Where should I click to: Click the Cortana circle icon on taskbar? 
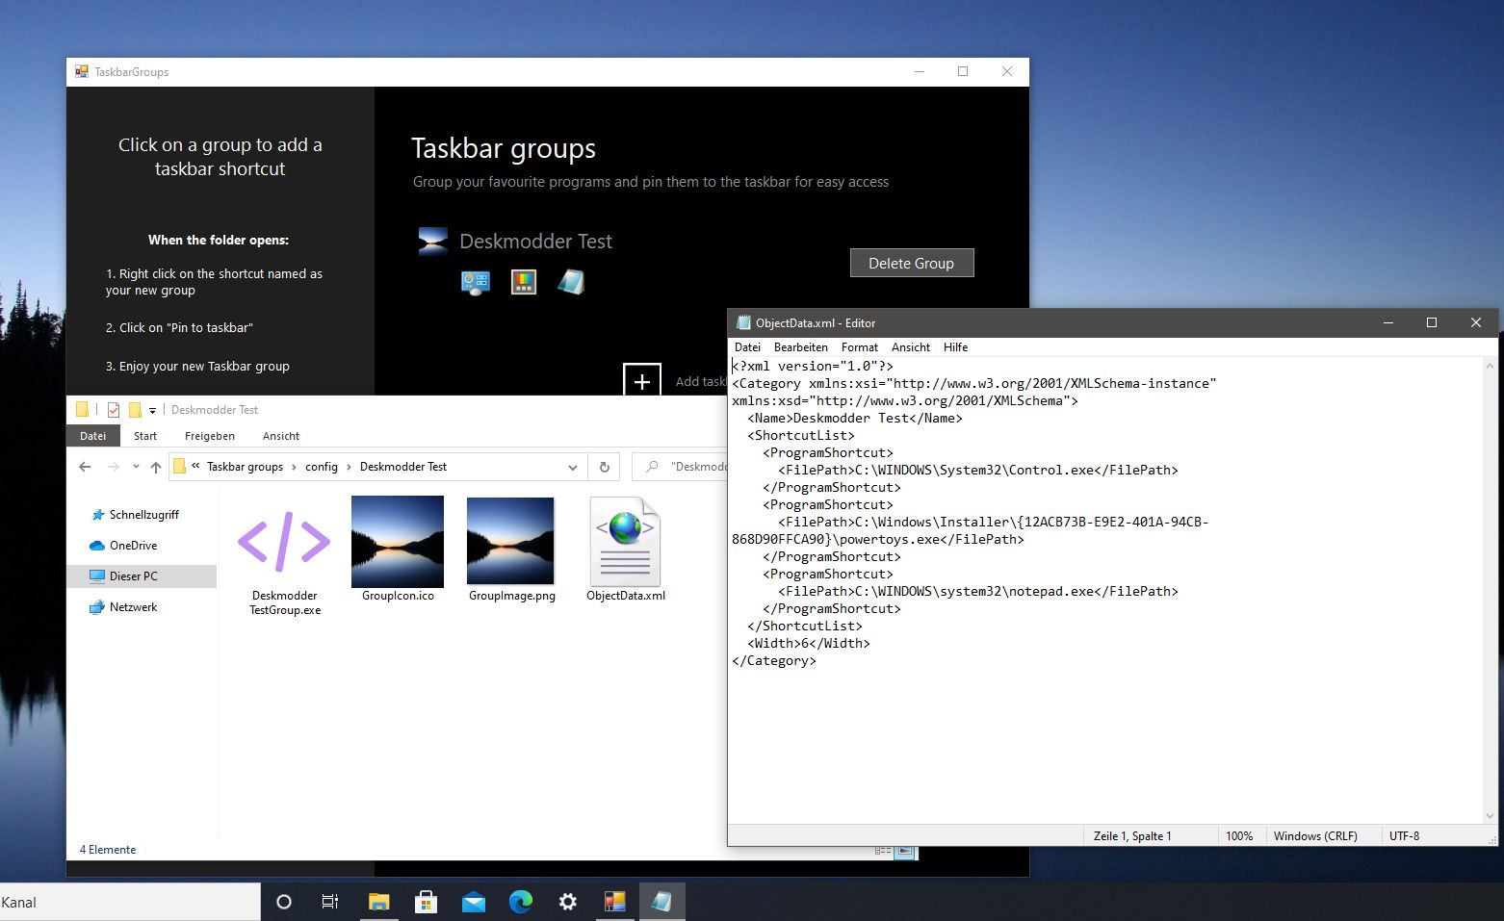point(284,902)
